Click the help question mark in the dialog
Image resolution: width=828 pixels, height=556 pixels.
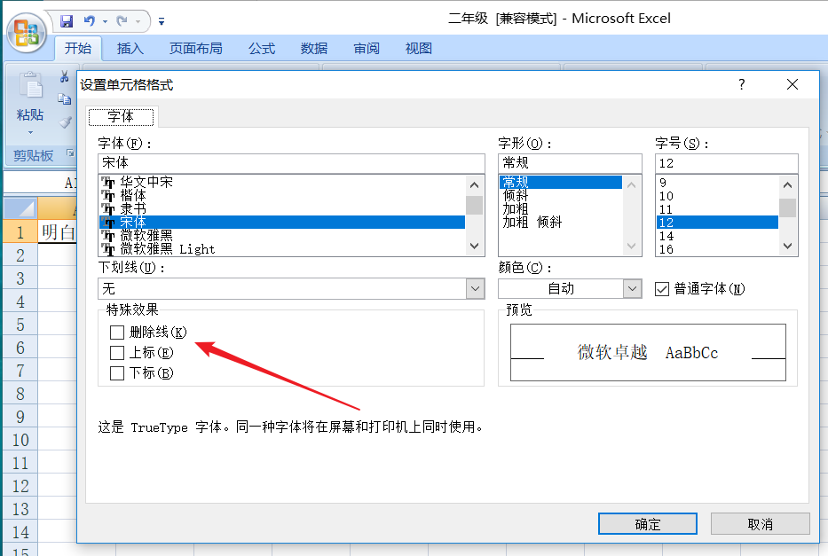click(x=741, y=84)
